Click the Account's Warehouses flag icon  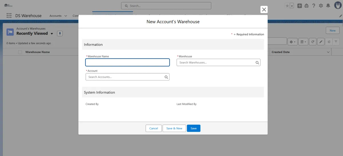(10, 32)
